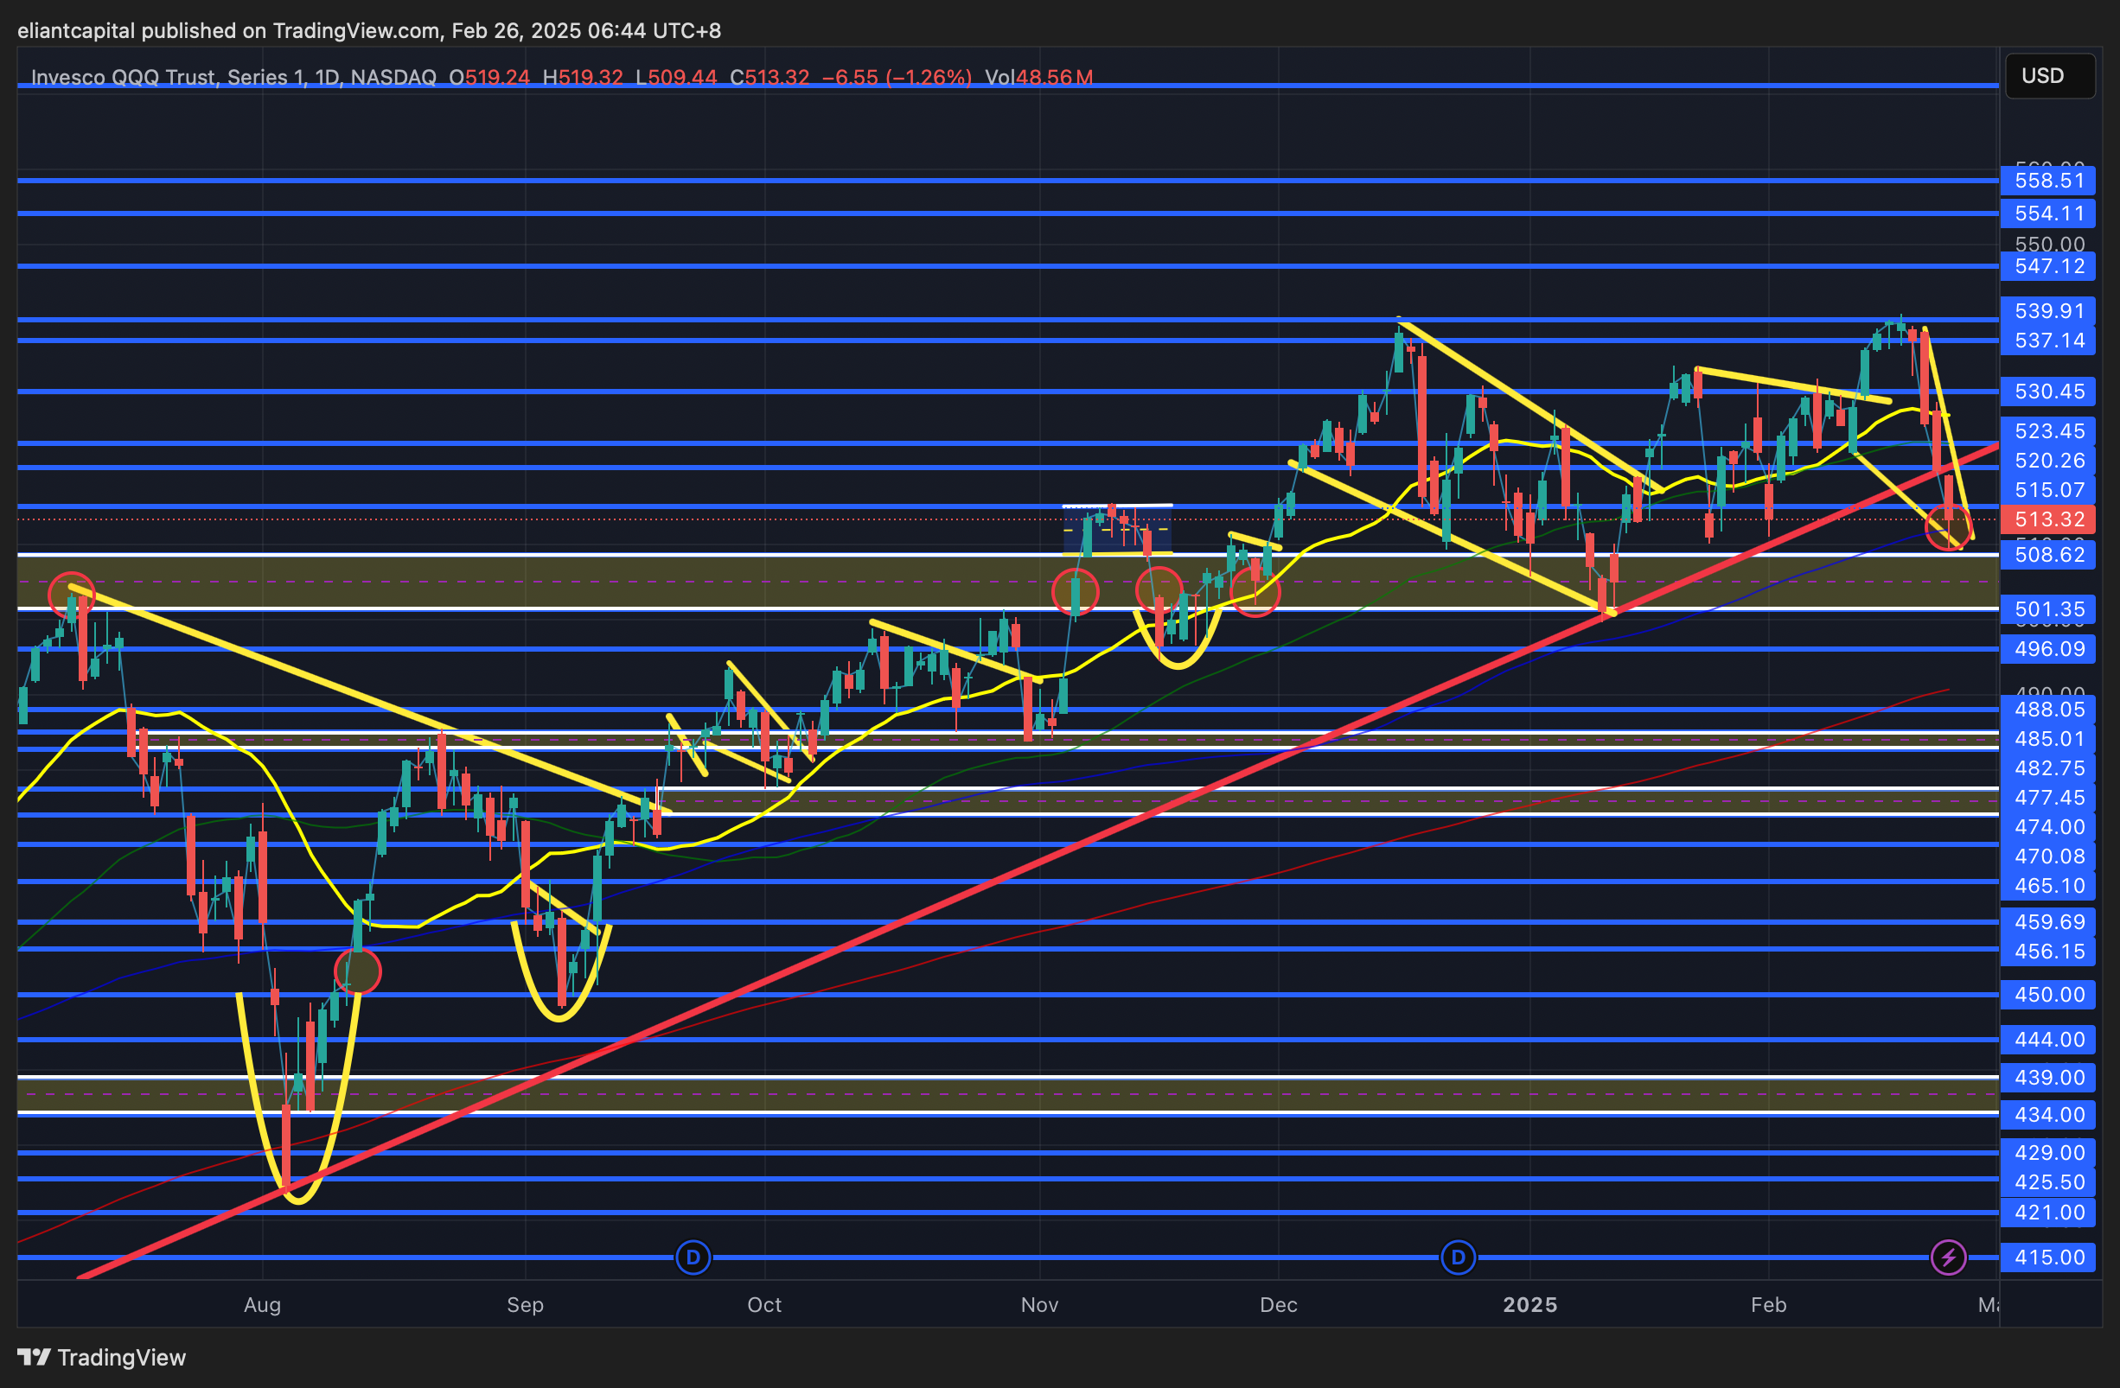2120x1388 pixels.
Task: Click the blue shaded rectangle in November
Action: click(1117, 530)
